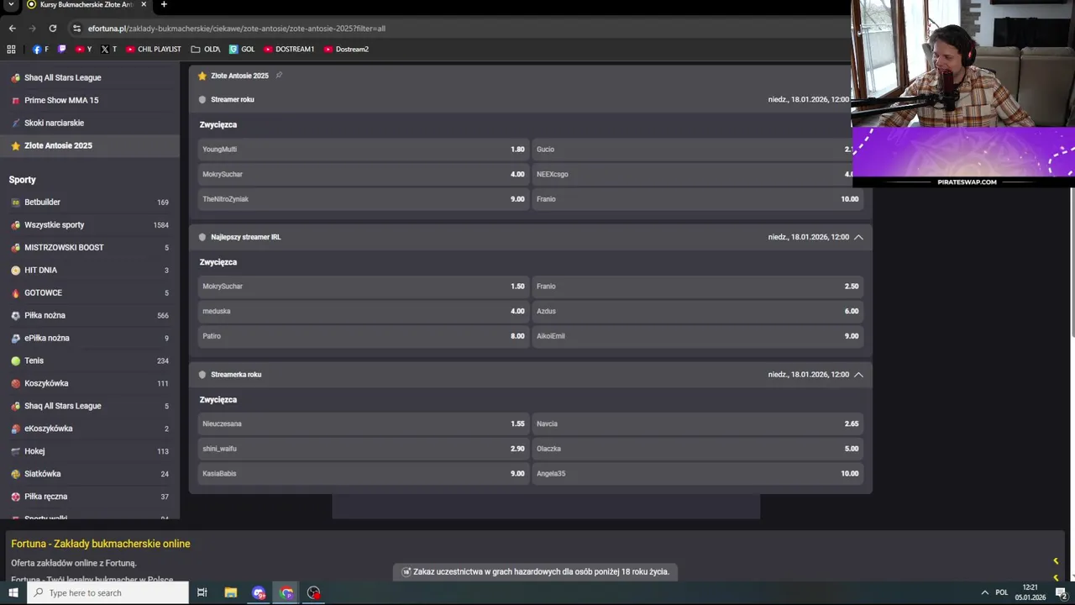Image resolution: width=1075 pixels, height=605 pixels.
Task: Show hidden system tray icons
Action: coord(984,592)
